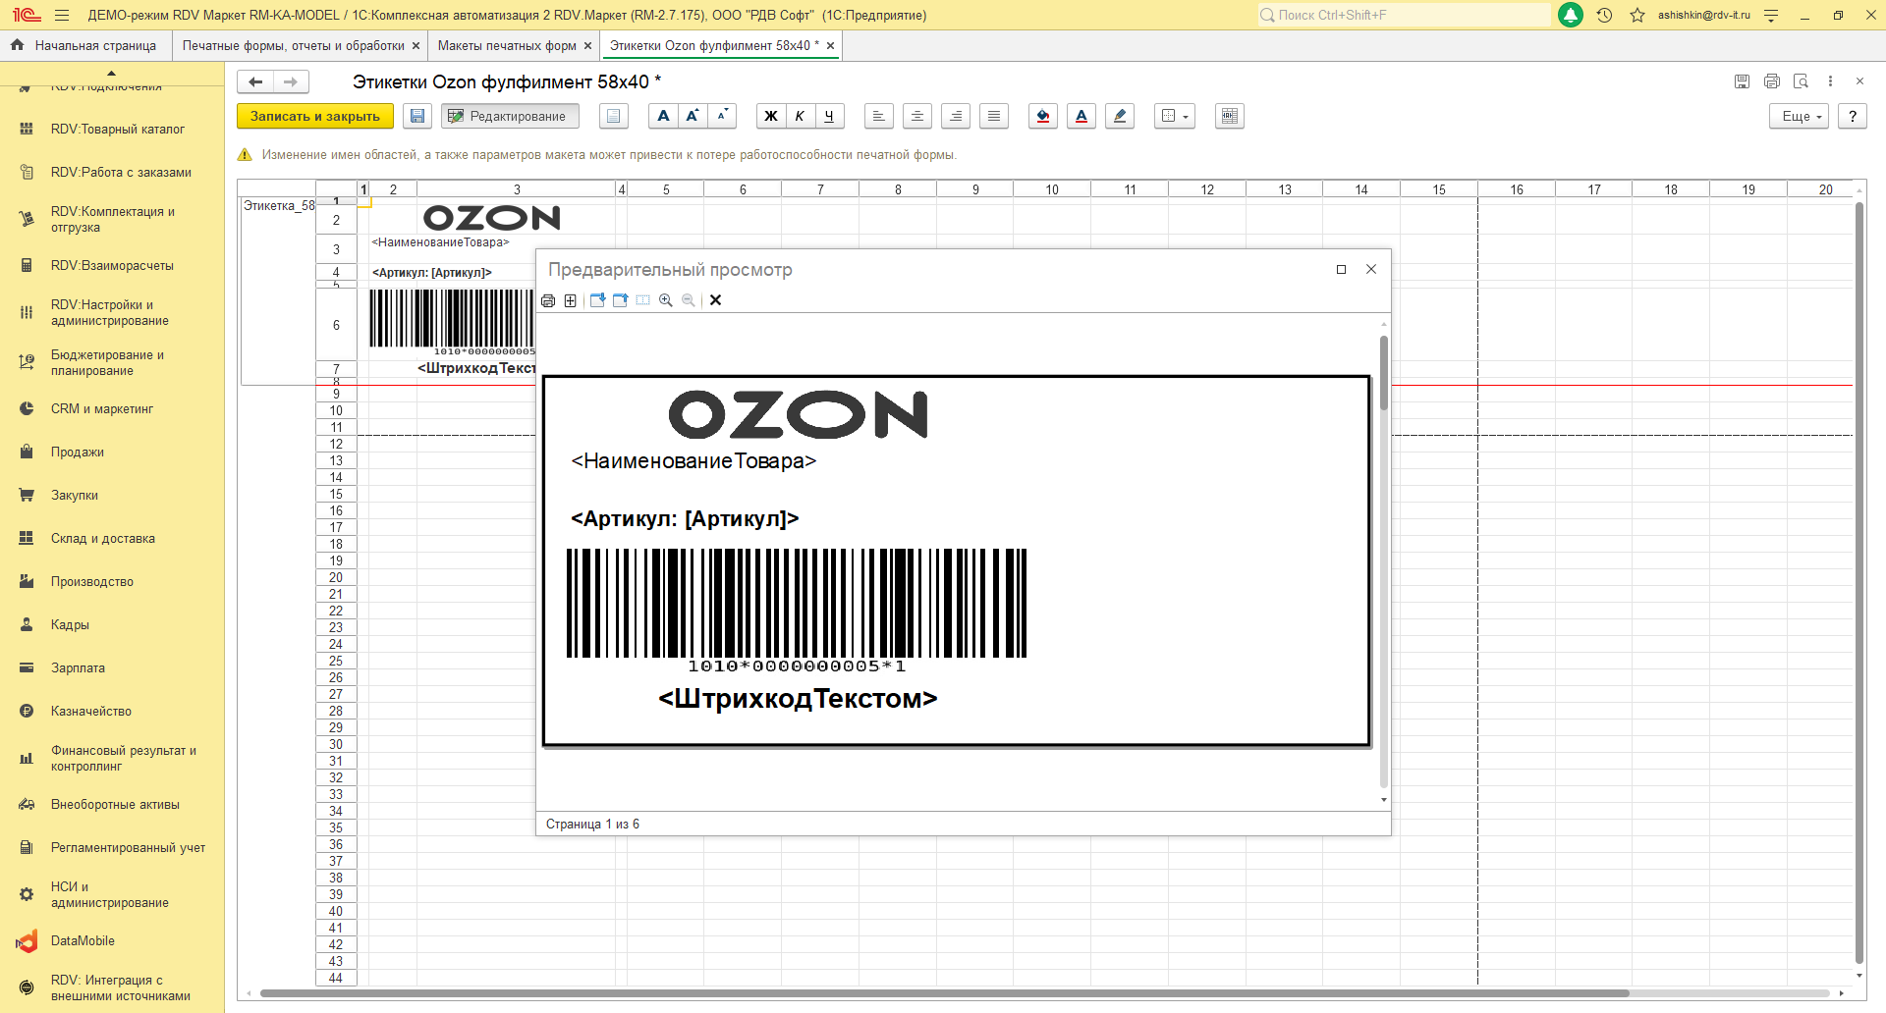
Task: Open the three-dot form options menu
Action: point(1830,81)
